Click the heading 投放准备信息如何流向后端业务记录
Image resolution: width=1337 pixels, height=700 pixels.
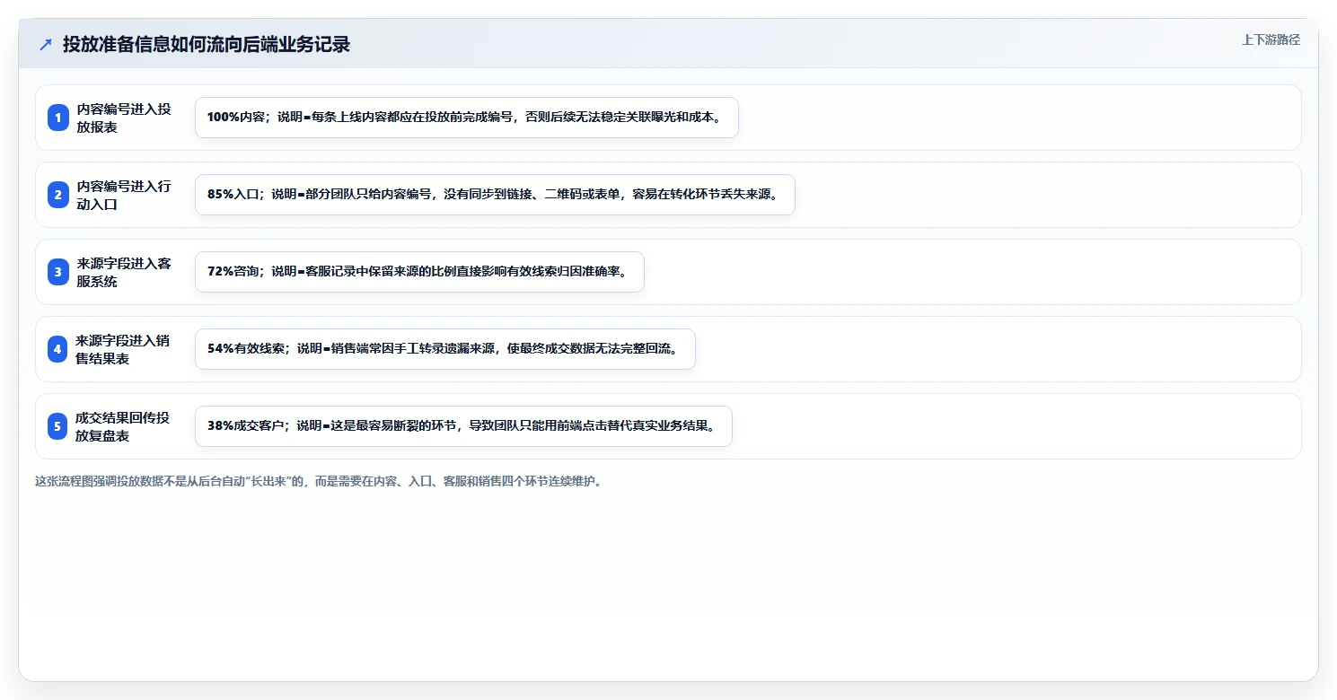coord(206,44)
